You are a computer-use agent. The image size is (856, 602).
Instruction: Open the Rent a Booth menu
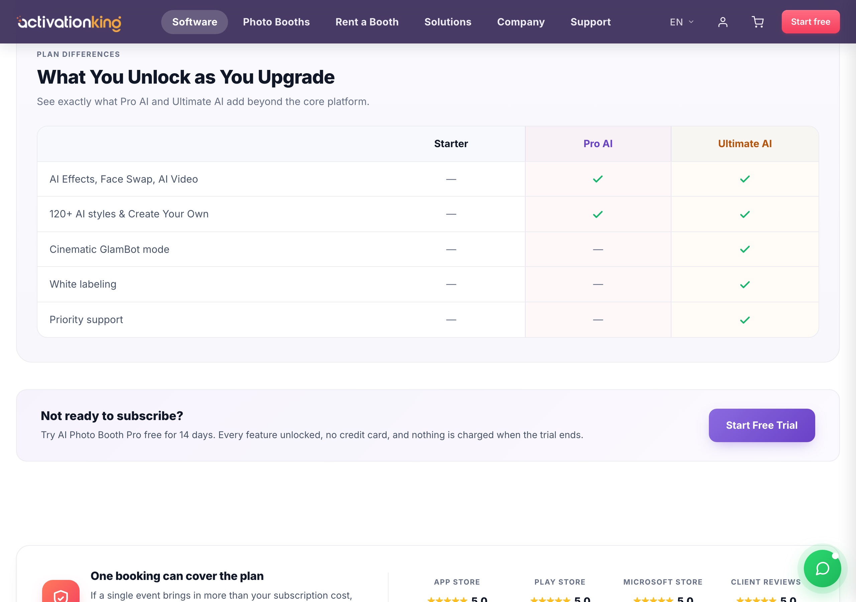(x=367, y=22)
